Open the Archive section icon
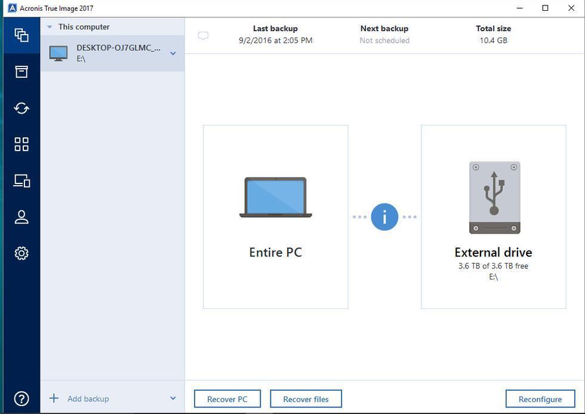This screenshot has height=414, width=585. [21, 72]
